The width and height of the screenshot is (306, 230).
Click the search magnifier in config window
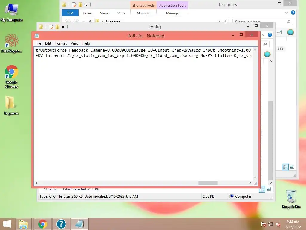[265, 44]
